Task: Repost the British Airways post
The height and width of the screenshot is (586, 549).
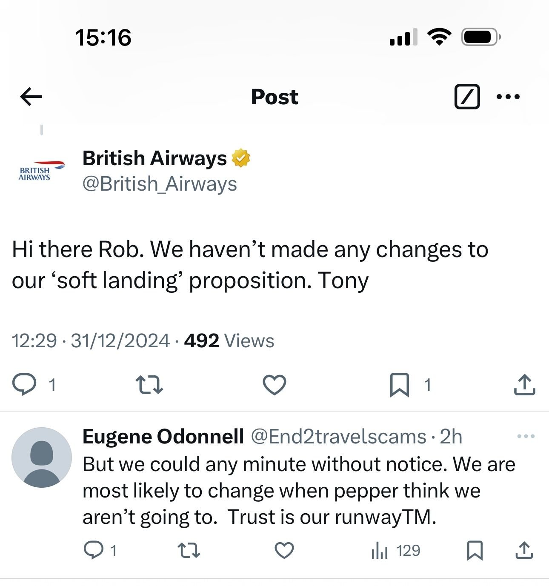Action: (149, 385)
